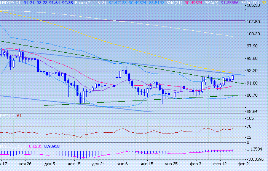The image size is (268, 171).
Task: Click the 105.53 top price label
Action: (x=253, y=6)
